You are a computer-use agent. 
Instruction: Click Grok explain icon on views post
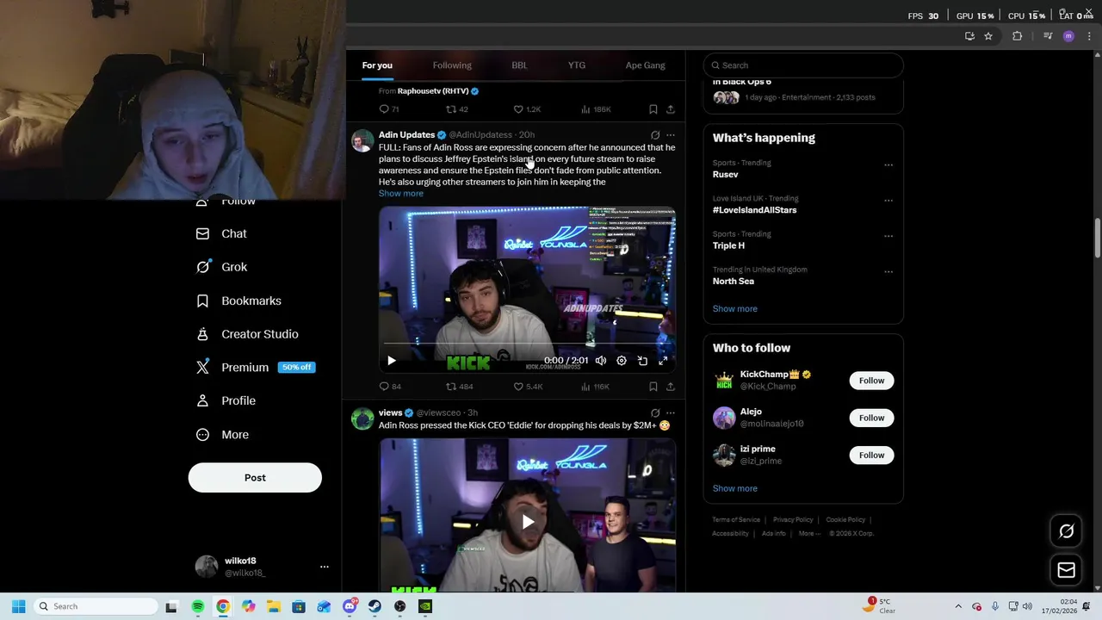pyautogui.click(x=655, y=413)
